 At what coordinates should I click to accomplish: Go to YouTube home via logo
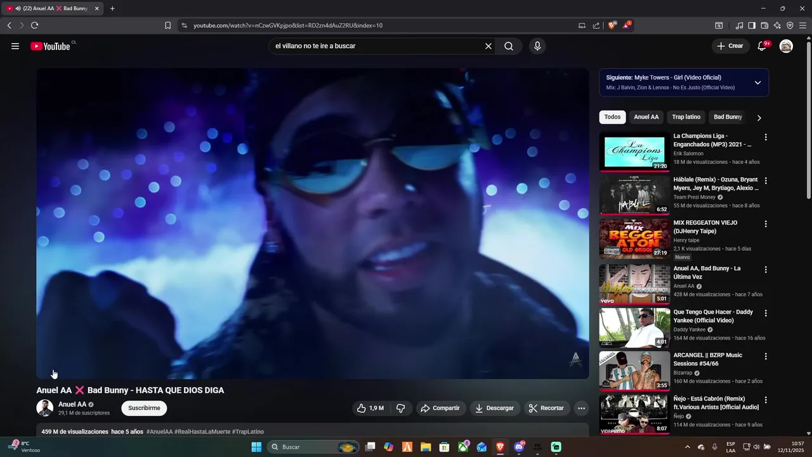coord(50,46)
